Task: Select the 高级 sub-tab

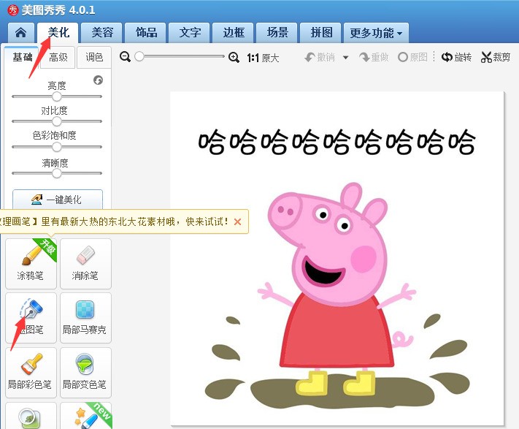Action: point(58,57)
